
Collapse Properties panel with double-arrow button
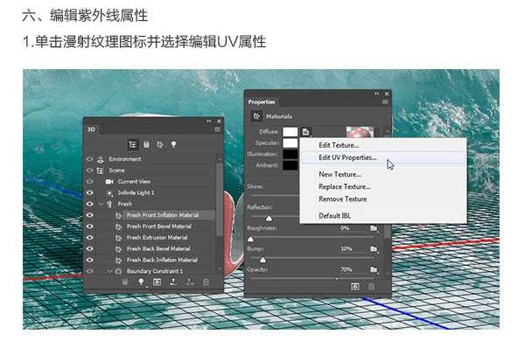click(376, 94)
